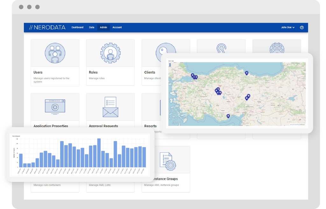Open the Clients card title
The height and width of the screenshot is (209, 326).
pyautogui.click(x=150, y=72)
